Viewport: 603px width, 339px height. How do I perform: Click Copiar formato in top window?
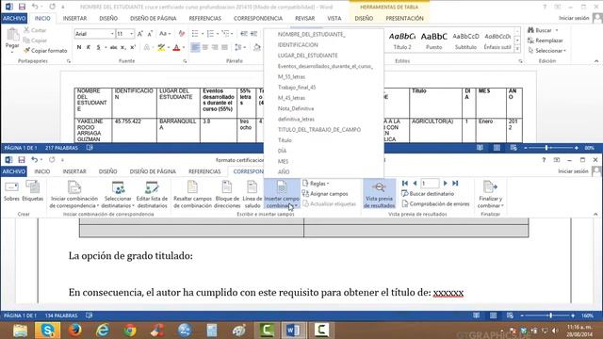click(x=45, y=50)
